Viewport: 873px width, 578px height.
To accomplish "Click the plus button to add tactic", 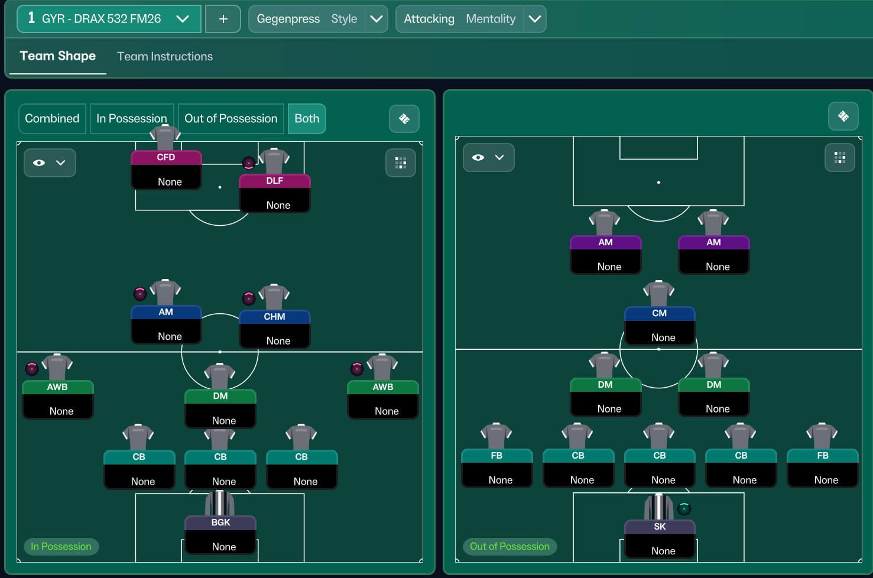I will point(223,19).
